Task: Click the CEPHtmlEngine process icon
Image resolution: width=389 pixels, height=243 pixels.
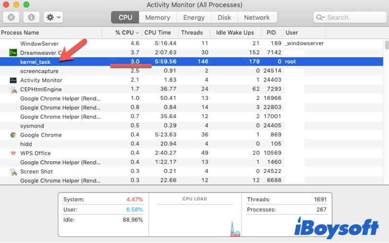Action: click(x=13, y=89)
